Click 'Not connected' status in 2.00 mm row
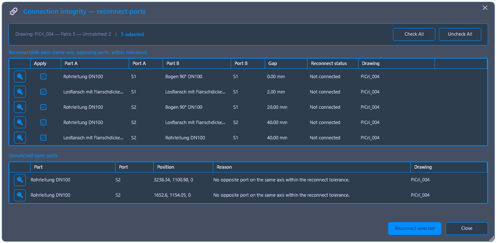 325,92
